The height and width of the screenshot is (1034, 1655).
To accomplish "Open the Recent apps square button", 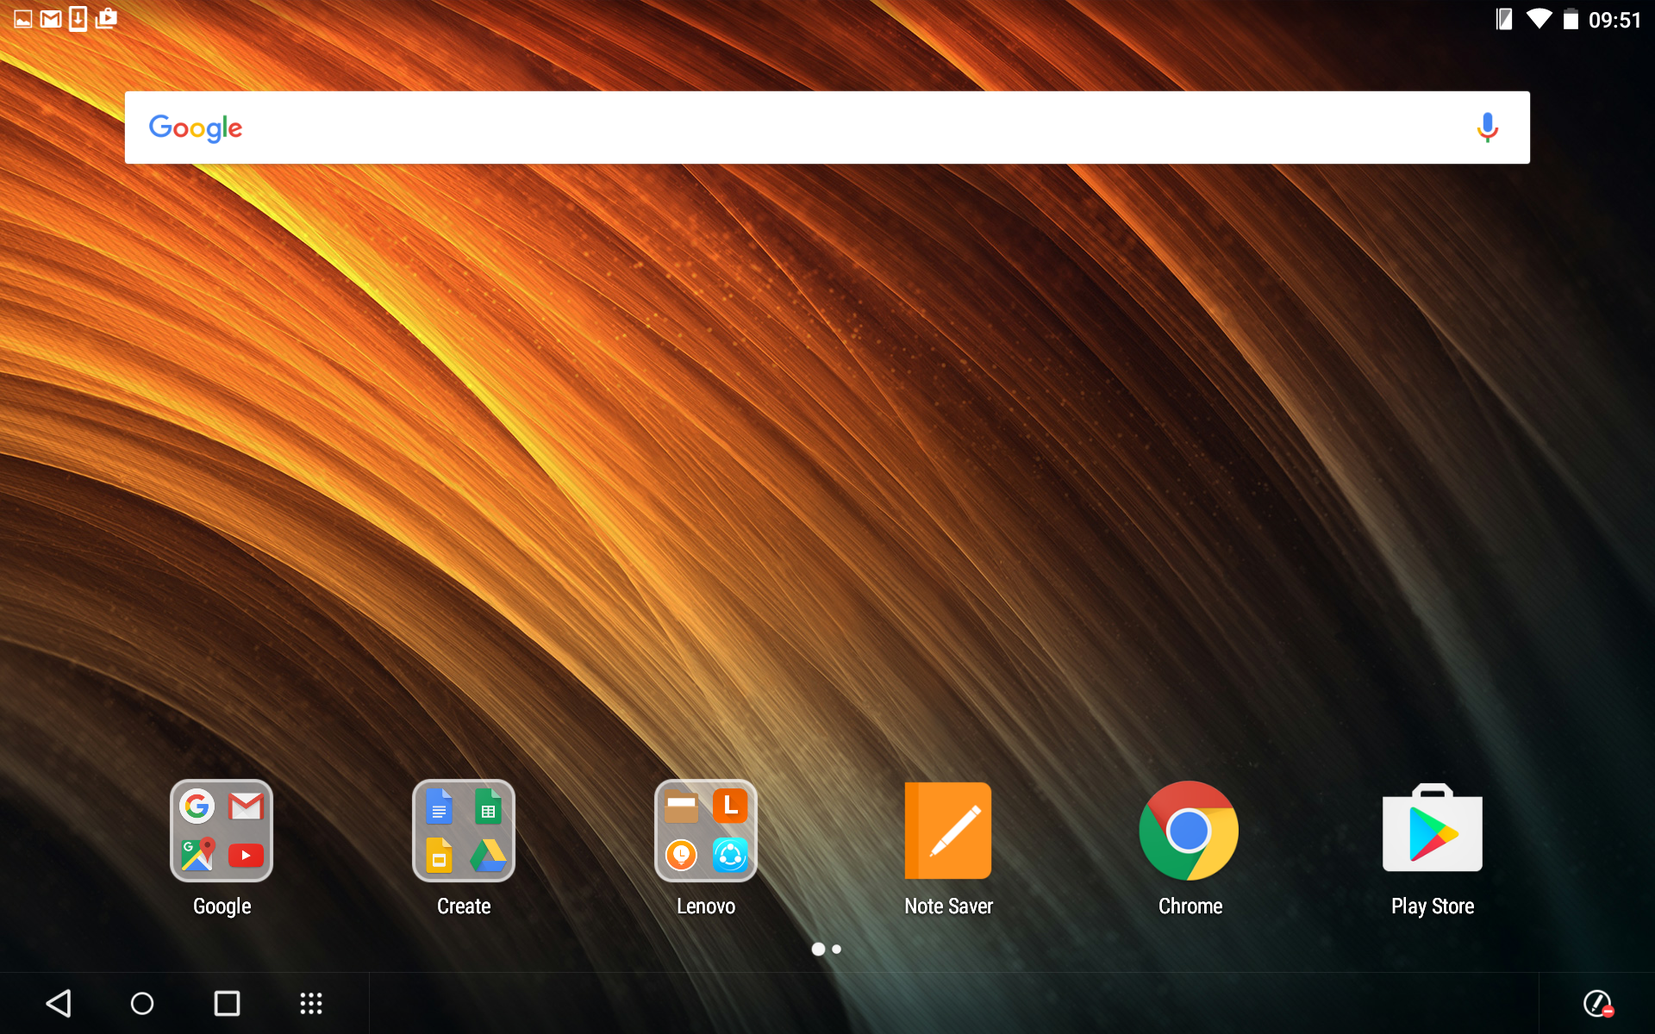I will [x=227, y=1003].
